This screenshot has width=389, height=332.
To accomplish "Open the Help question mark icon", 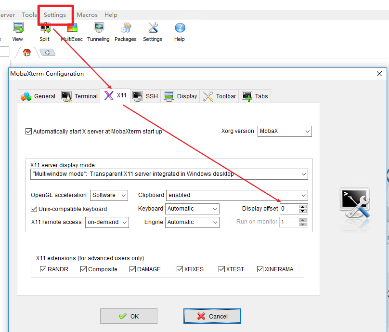I will point(180,32).
